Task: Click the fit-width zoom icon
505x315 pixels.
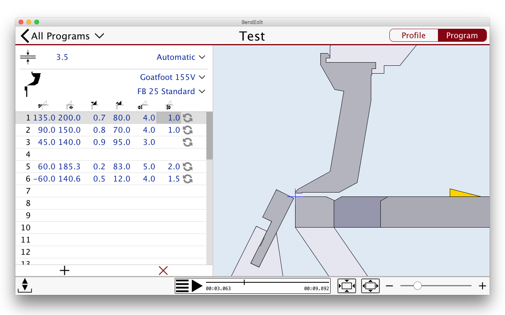Action: point(370,286)
